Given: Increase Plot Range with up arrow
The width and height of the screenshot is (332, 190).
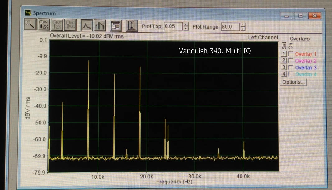Looking at the screenshot, I should (243, 25).
